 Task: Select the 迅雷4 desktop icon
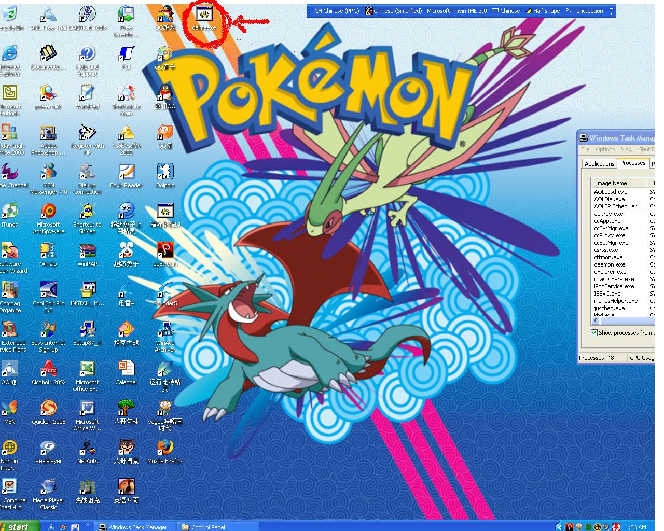point(126,294)
